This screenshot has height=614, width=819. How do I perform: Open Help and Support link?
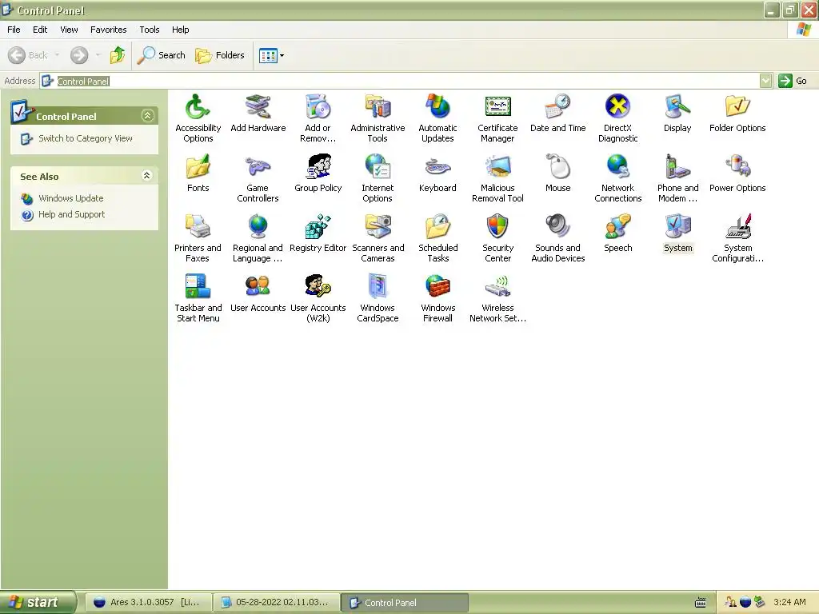click(71, 214)
